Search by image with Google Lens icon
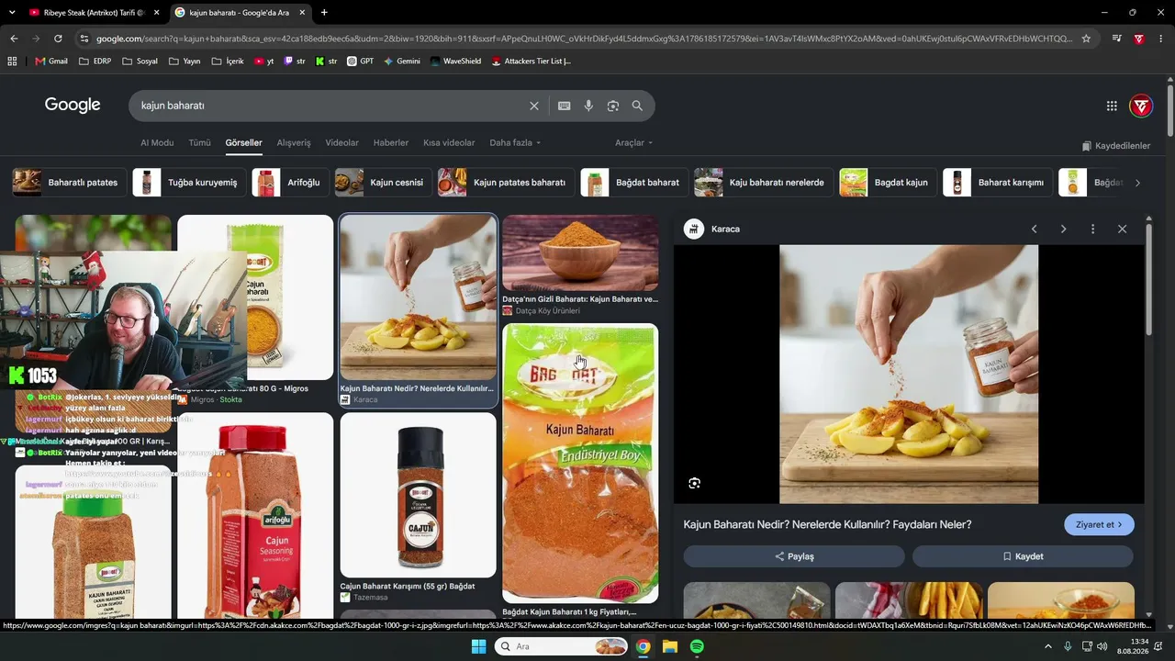 613,106
